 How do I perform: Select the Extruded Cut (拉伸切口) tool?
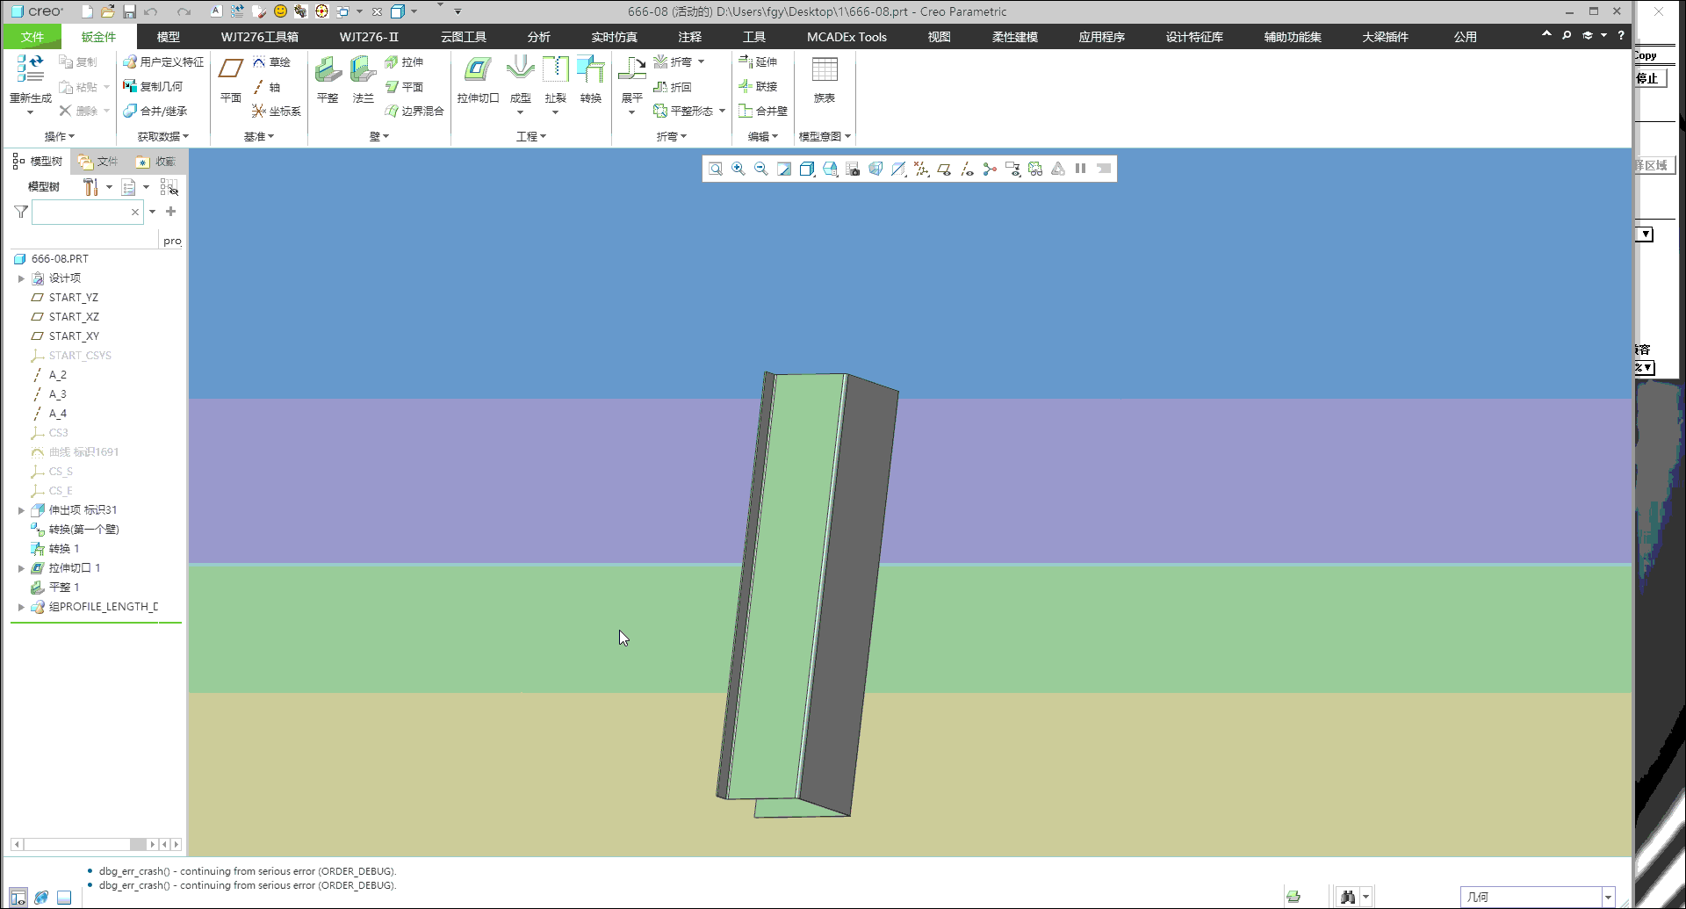tap(478, 79)
